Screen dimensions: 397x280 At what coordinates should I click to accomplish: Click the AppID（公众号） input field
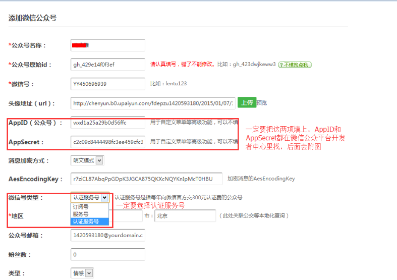(x=108, y=123)
